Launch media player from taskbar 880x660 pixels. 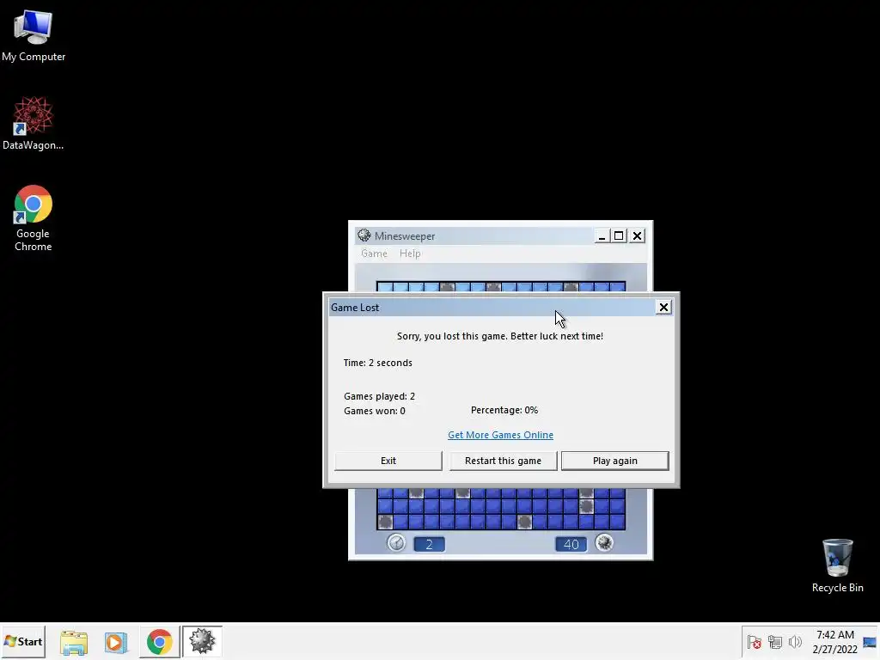[116, 642]
